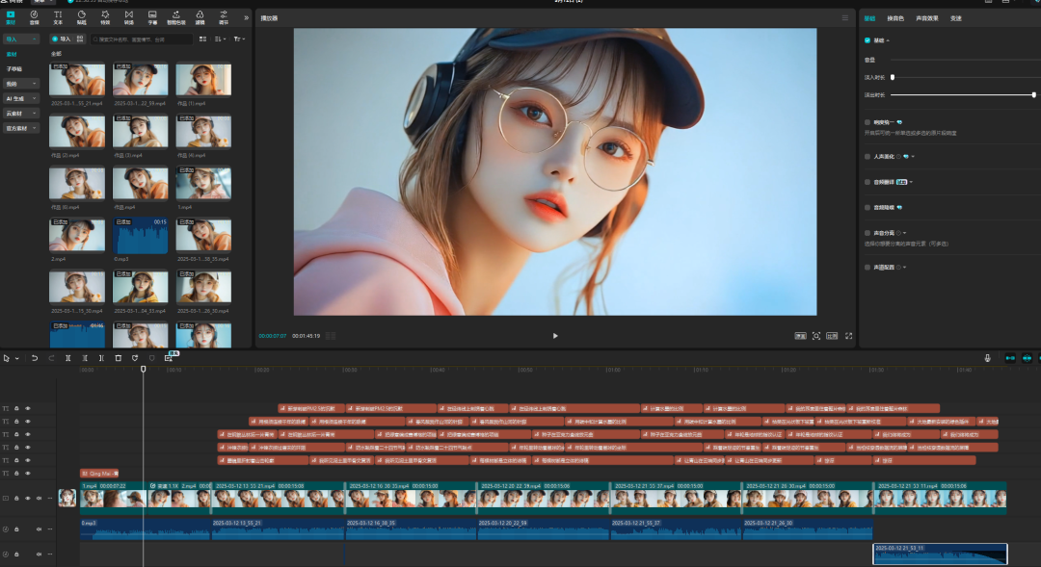Click the split clip tool
This screenshot has height=567, width=1041.
pyautogui.click(x=67, y=358)
